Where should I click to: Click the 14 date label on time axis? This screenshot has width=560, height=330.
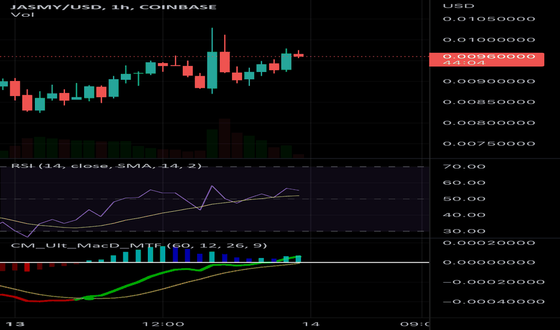click(311, 324)
